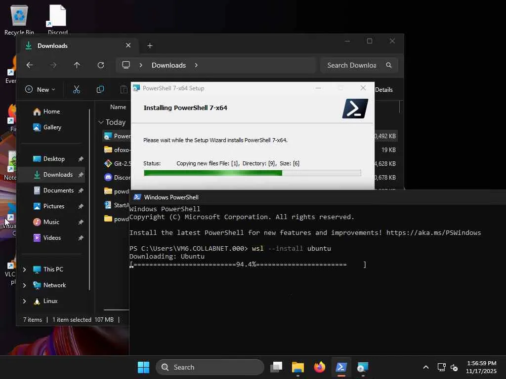Image resolution: width=506 pixels, height=379 pixels.
Task: Show hidden system tray icons
Action: [x=426, y=367]
